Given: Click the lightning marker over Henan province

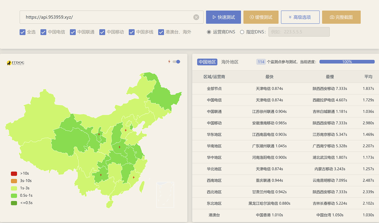Looking at the screenshot, I should point(119,147).
